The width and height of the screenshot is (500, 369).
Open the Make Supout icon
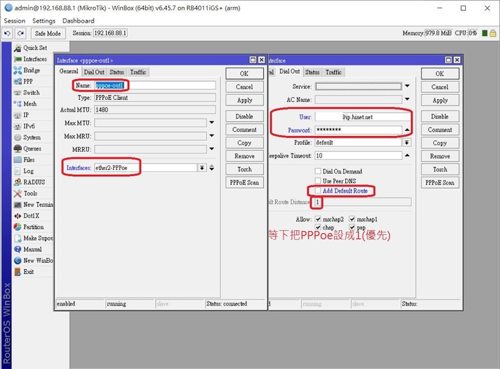(x=17, y=238)
